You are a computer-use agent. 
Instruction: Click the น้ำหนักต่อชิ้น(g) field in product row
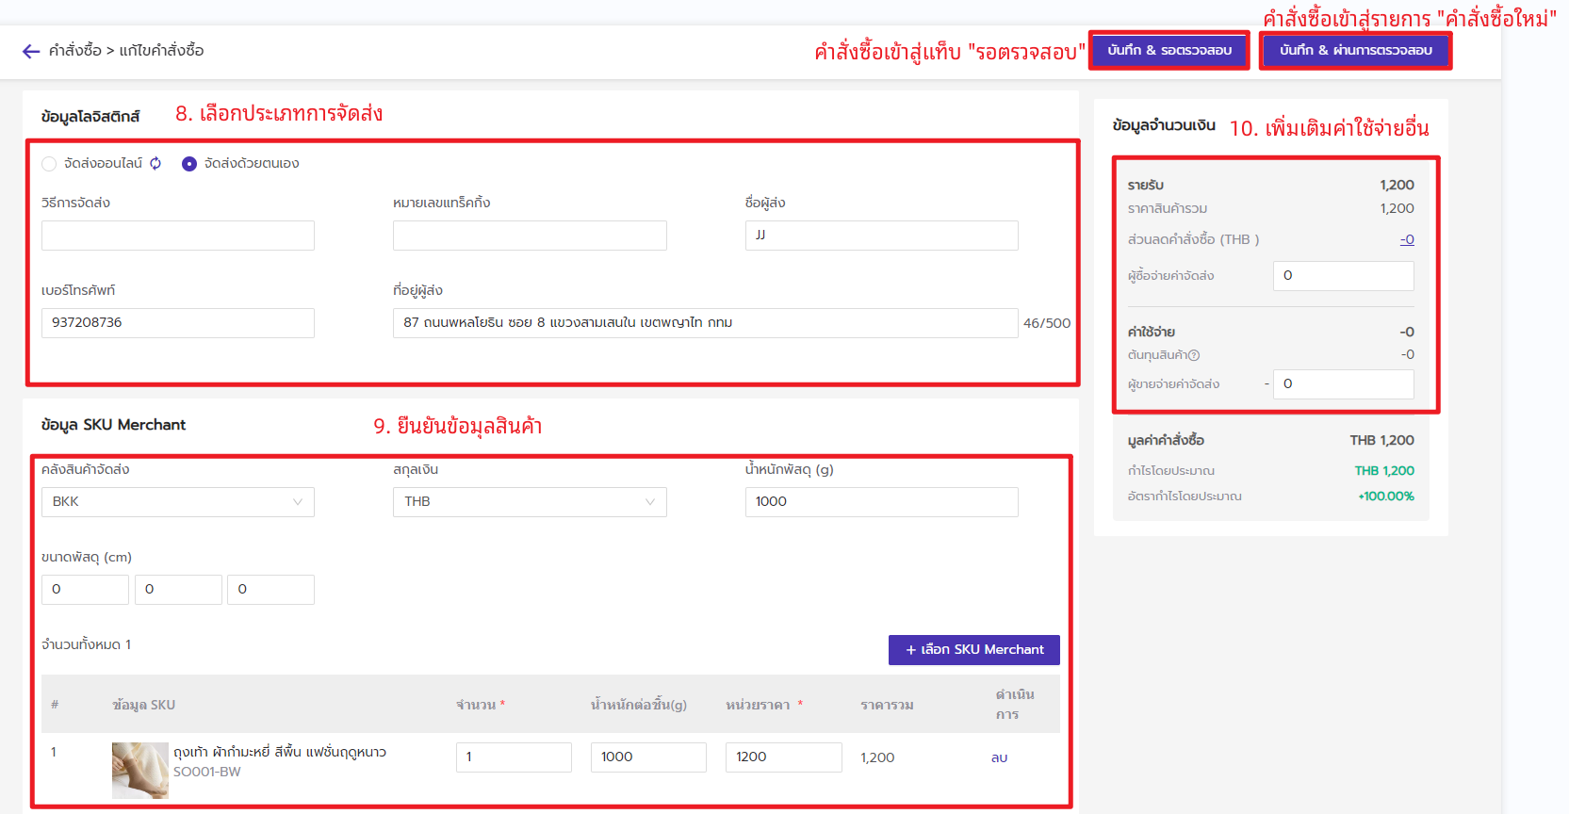(x=648, y=757)
